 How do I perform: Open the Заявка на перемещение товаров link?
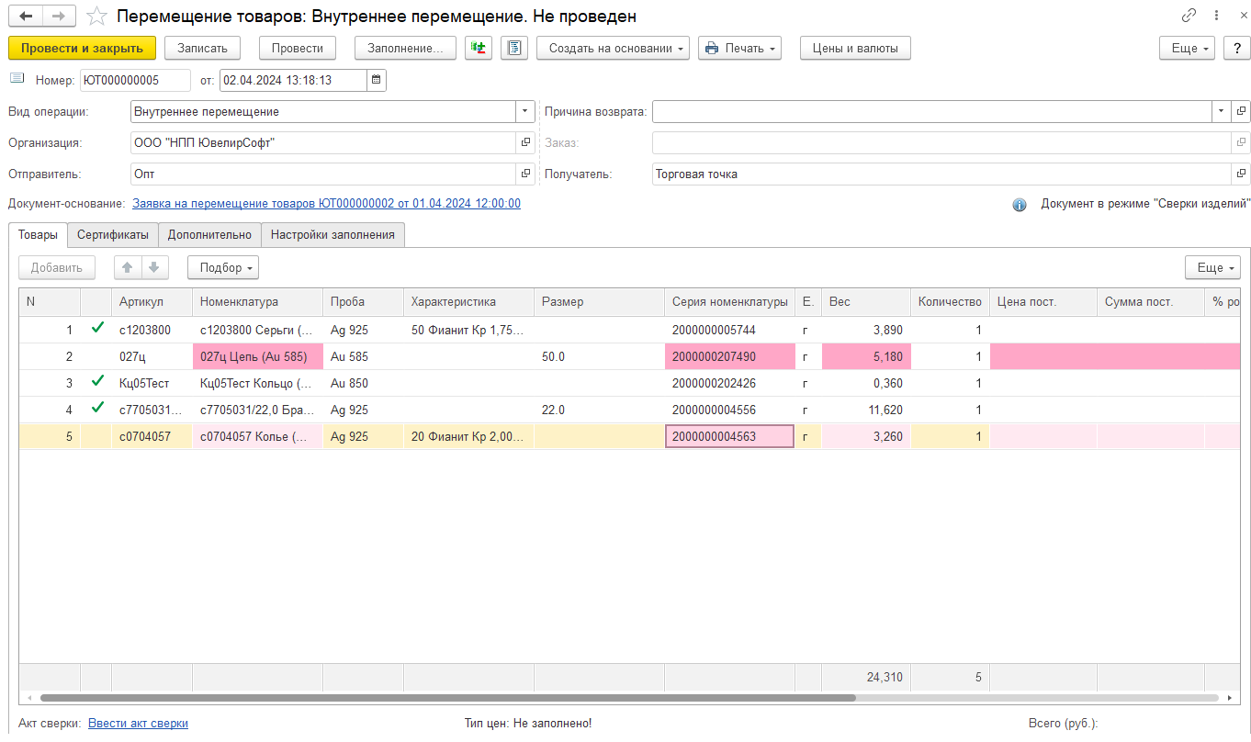[x=326, y=204]
